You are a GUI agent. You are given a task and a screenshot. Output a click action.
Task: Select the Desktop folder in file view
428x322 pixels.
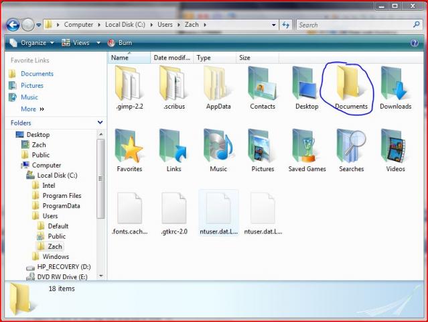pyautogui.click(x=307, y=87)
